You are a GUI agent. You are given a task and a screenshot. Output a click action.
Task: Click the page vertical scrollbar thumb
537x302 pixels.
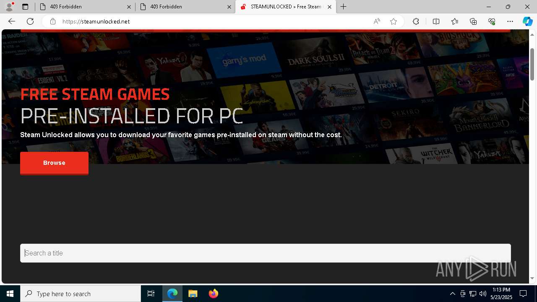pyautogui.click(x=532, y=64)
